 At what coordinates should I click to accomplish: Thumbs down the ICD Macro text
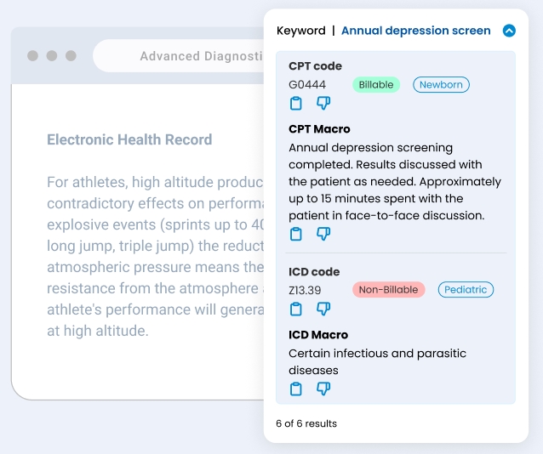[323, 389]
